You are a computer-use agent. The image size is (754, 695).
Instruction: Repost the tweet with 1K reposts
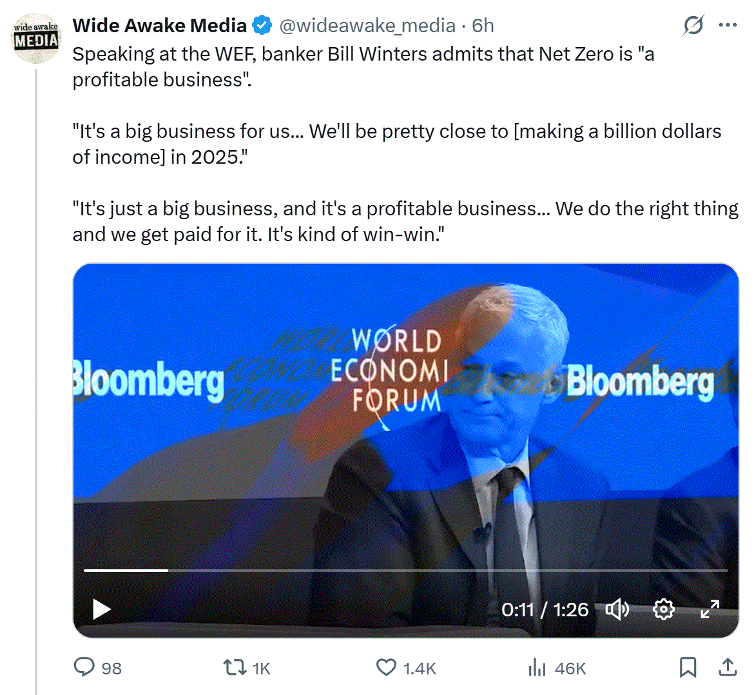(233, 667)
